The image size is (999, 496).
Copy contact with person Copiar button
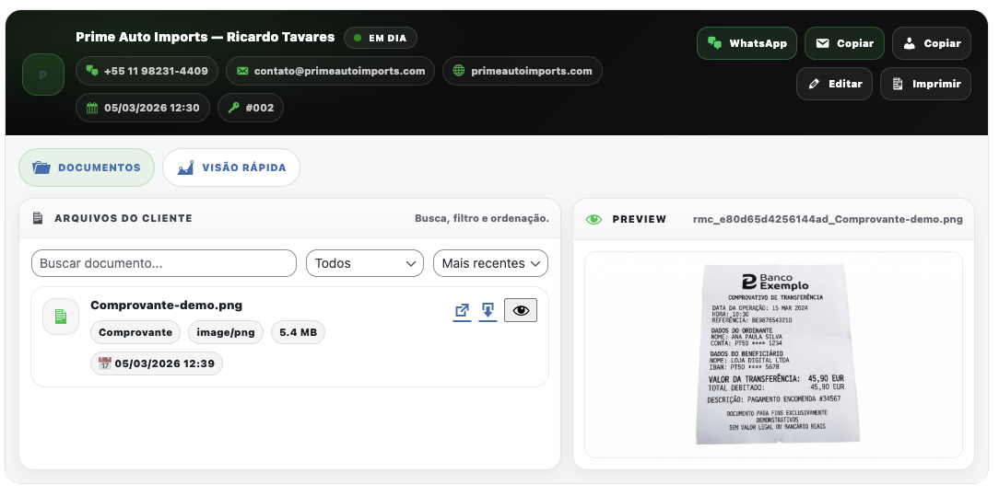932,43
